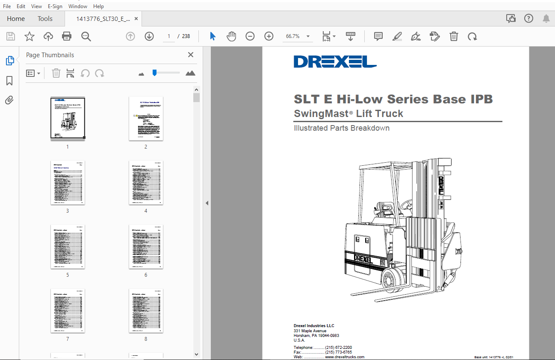The width and height of the screenshot is (555, 360).
Task: Open thumbnail options menu dropdown
Action: click(x=33, y=73)
